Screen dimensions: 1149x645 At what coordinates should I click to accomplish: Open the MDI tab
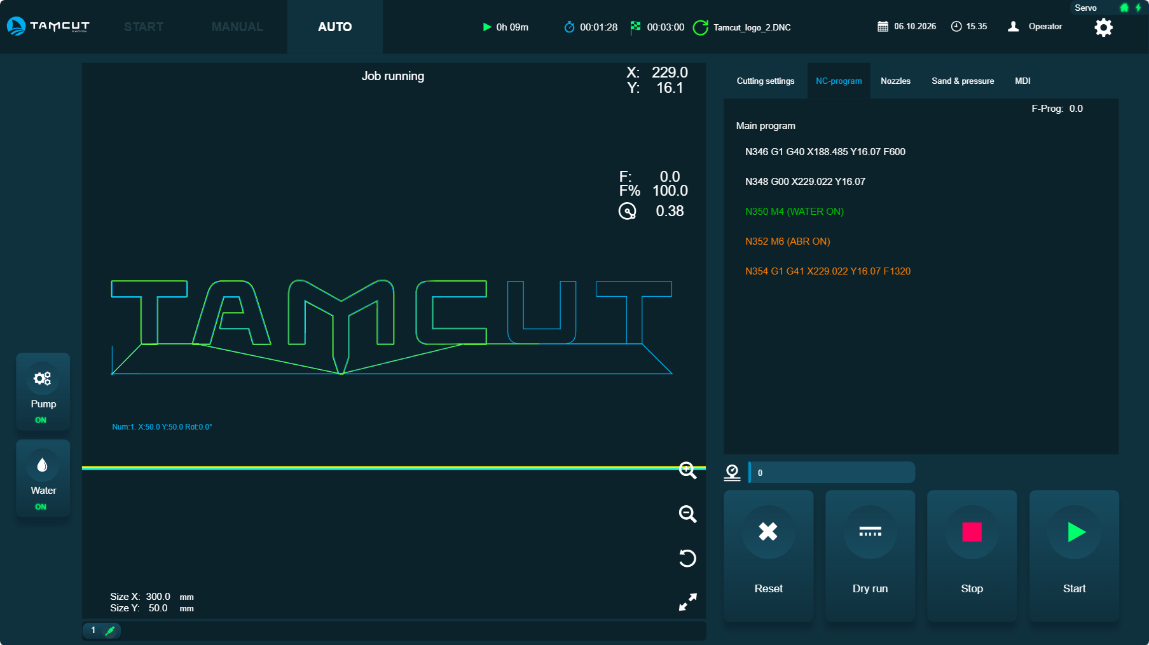[1022, 81]
